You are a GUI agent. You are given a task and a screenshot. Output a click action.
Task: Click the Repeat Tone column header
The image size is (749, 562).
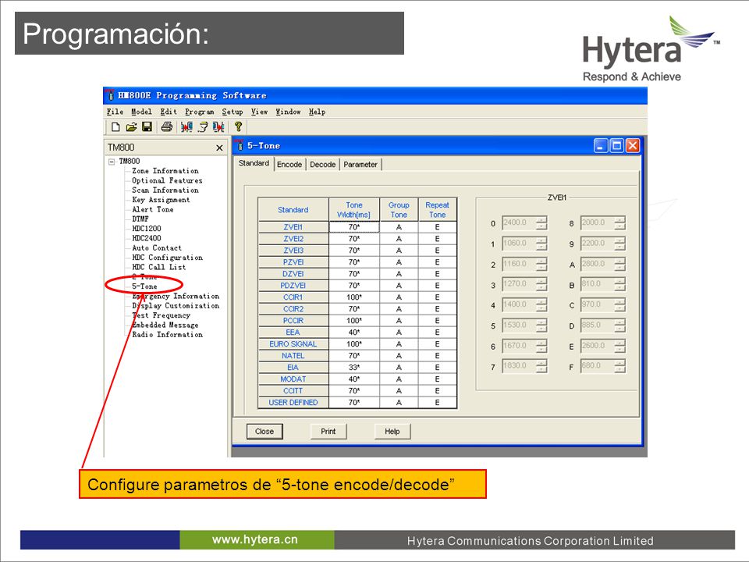[x=437, y=210]
